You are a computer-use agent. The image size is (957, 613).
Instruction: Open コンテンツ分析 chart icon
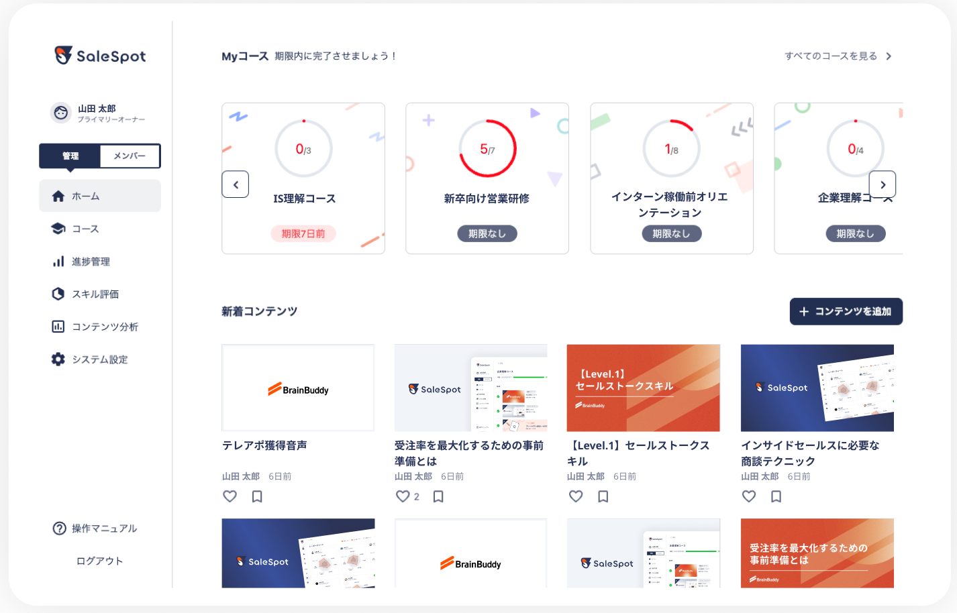click(58, 327)
